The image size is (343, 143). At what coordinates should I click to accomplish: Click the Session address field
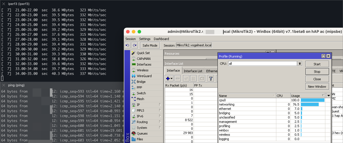[194, 45]
